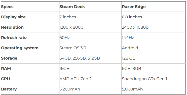This screenshot has height=95, width=187.
Task: Click the 144Hz cell
Action: click(x=154, y=38)
